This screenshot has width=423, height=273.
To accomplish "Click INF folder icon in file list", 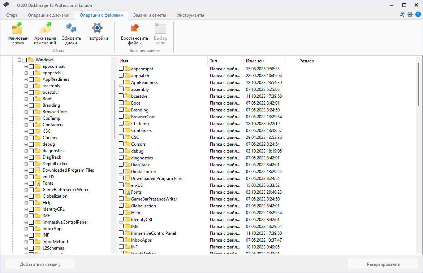I will (128, 247).
